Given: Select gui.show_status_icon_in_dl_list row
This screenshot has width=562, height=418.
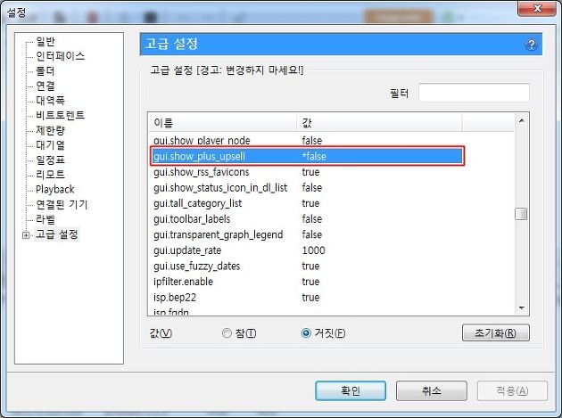Looking at the screenshot, I should 307,188.
